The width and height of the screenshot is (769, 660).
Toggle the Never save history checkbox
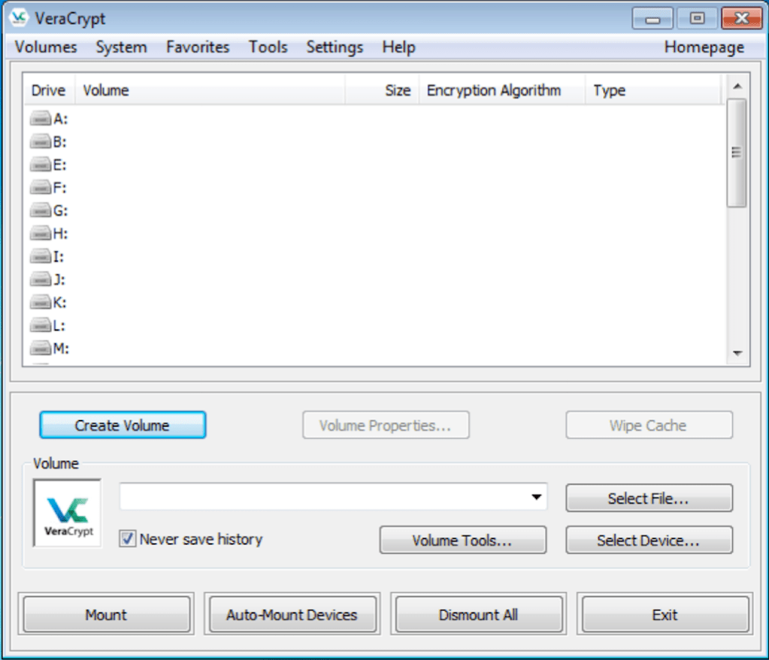tap(128, 539)
